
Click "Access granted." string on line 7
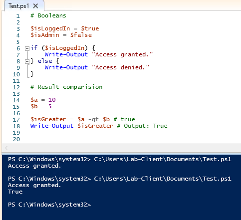(x=122, y=54)
